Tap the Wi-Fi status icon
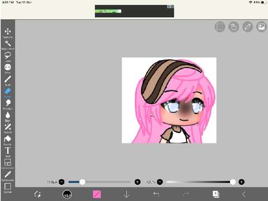Viewport: 268px width, 201px height. [x=251, y=2]
